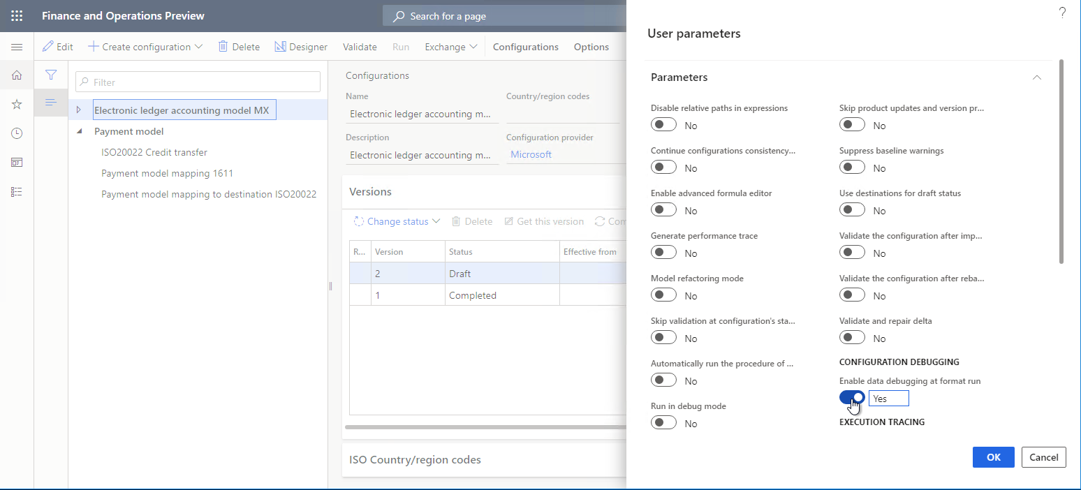Open the filter funnel icon
1081x490 pixels.
tap(50, 74)
